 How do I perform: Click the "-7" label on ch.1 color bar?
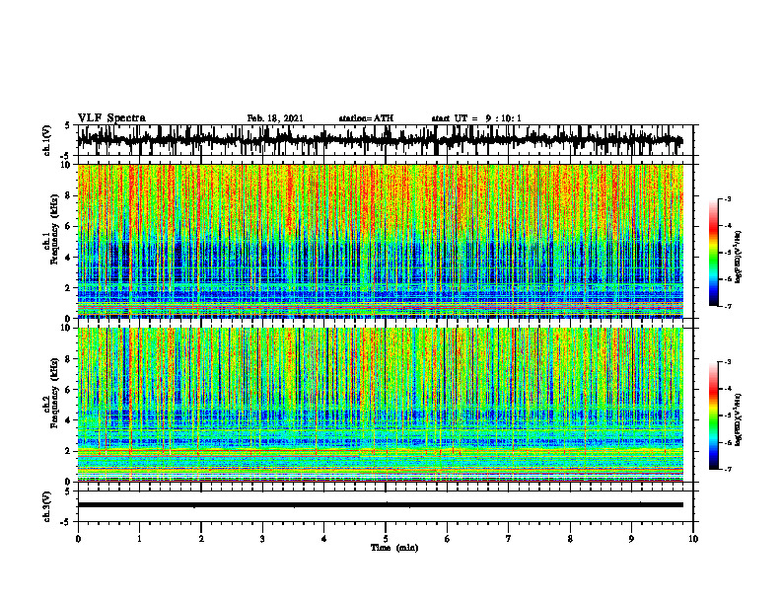pyautogui.click(x=727, y=306)
